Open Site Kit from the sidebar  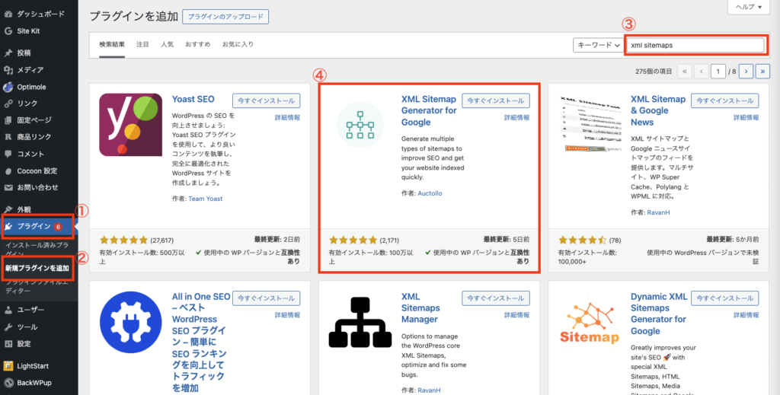(29, 31)
